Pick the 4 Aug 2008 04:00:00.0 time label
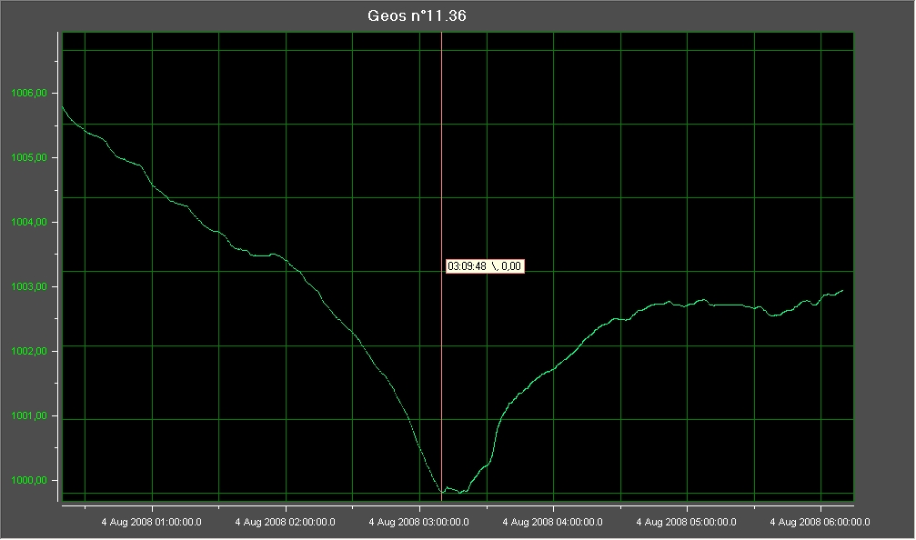The height and width of the screenshot is (540, 916). pos(553,523)
